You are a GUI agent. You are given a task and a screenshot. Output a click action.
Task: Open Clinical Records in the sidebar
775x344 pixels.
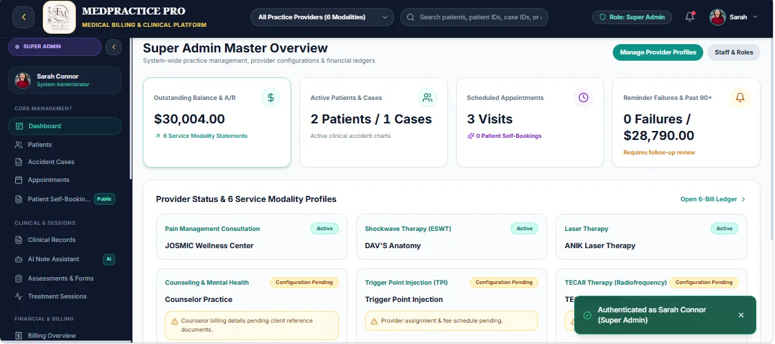(65, 240)
